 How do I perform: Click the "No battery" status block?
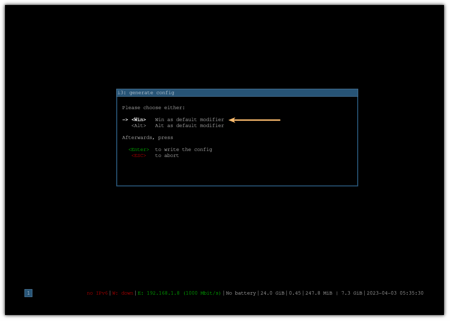click(240, 293)
